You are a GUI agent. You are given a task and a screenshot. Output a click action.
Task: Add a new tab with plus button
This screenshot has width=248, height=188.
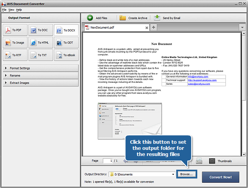(x=154, y=27)
